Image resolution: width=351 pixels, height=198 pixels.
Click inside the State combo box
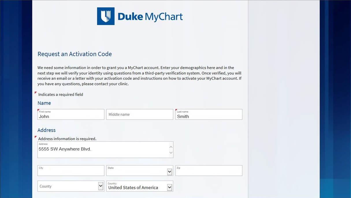[x=137, y=170]
